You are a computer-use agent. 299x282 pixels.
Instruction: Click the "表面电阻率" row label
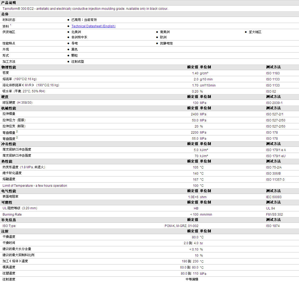click(x=11, y=197)
